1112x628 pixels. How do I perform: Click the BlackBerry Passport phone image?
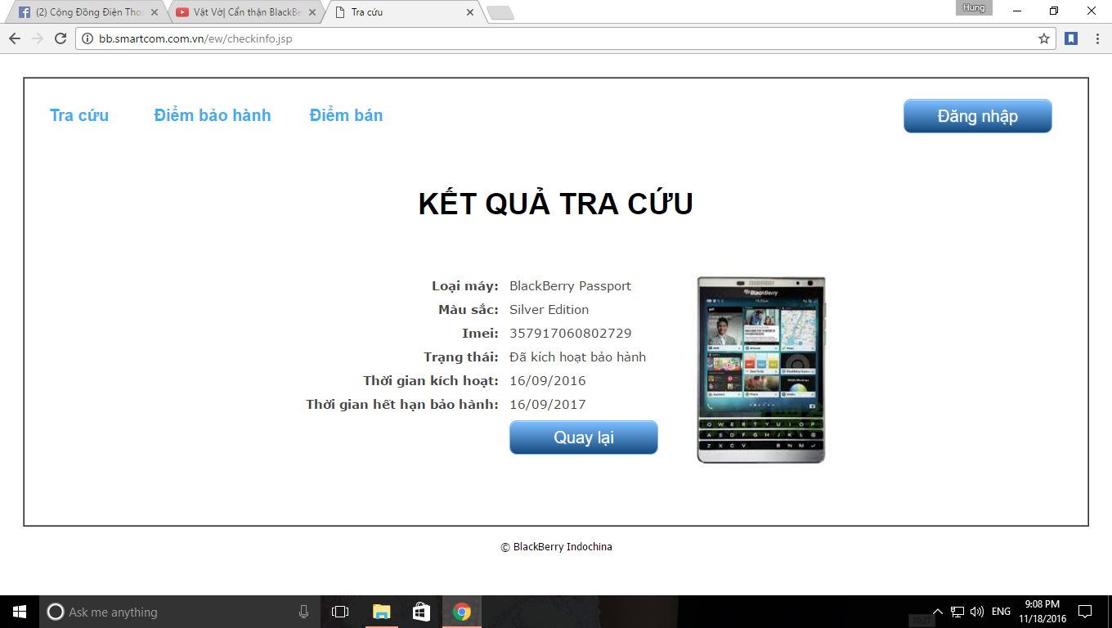(x=762, y=370)
